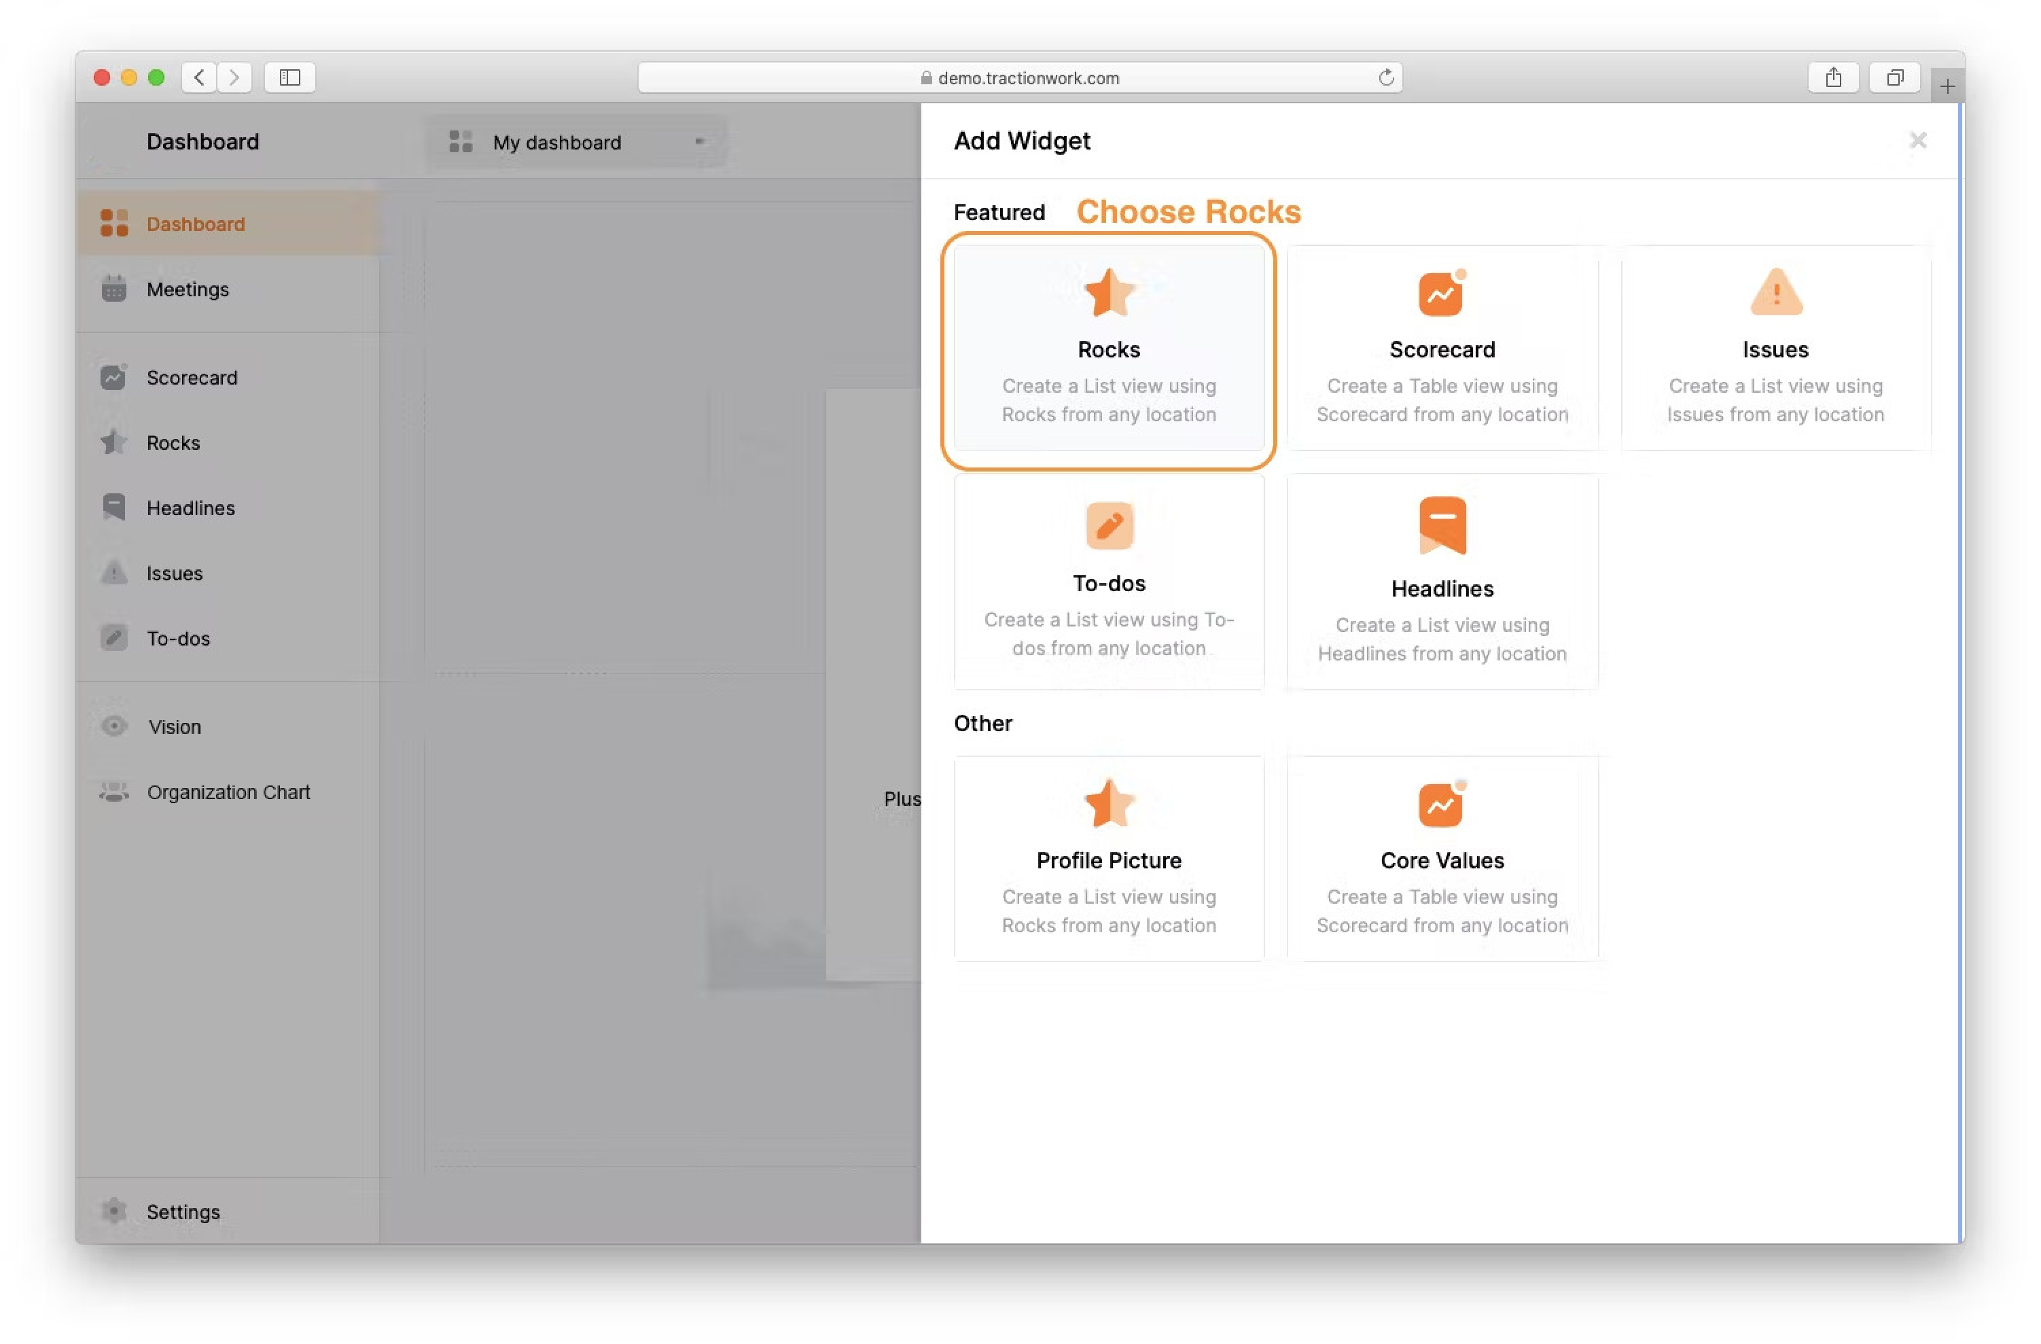Viewport: 2041px width, 1344px height.
Task: Close the Add Widget panel
Action: pos(1917,141)
